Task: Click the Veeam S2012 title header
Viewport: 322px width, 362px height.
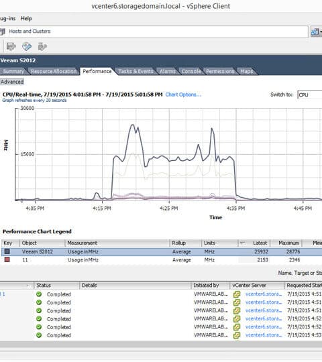Action: click(18, 60)
